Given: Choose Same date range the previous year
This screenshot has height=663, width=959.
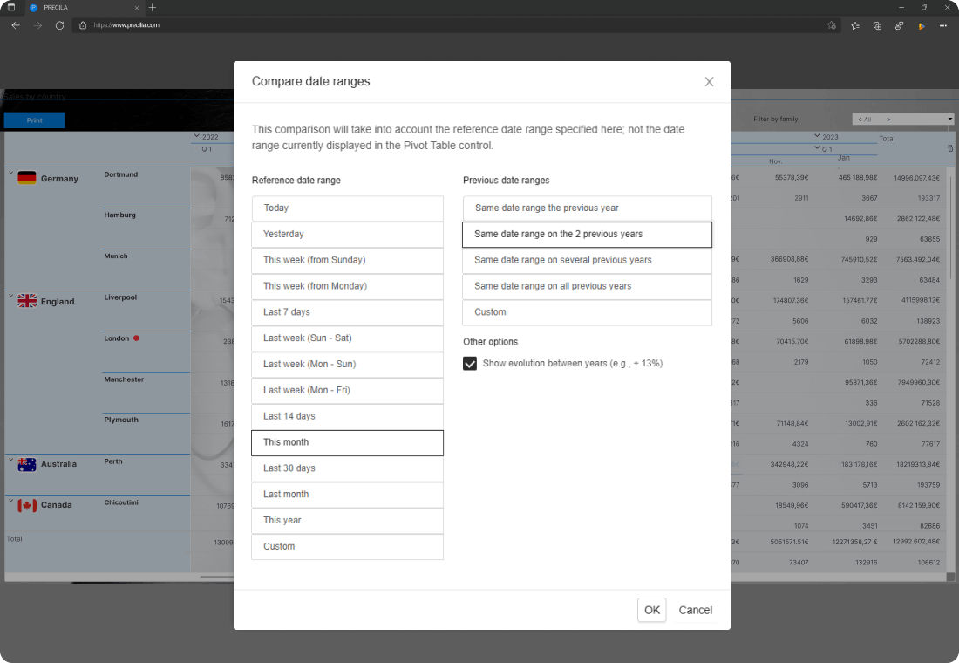Looking at the screenshot, I should tap(587, 208).
